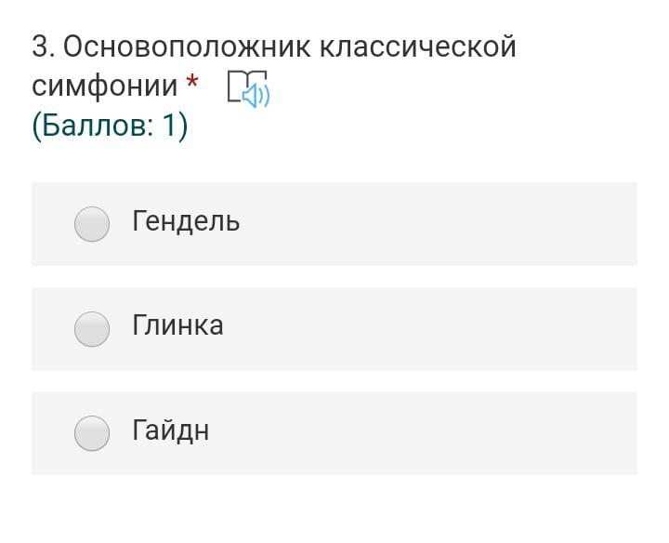Click empty gray area of Глинка row
669x543 pixels.
(446, 328)
